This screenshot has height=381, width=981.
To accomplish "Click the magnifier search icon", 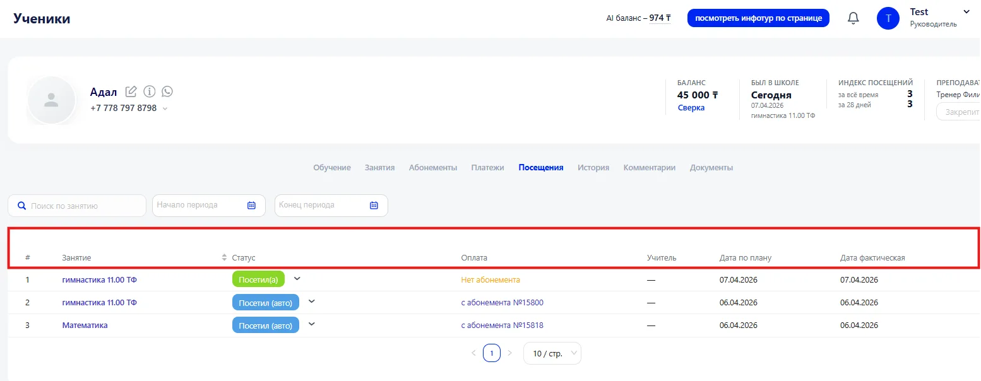I will click(21, 206).
